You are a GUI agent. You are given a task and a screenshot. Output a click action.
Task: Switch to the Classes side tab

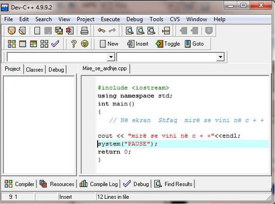pos(34,69)
